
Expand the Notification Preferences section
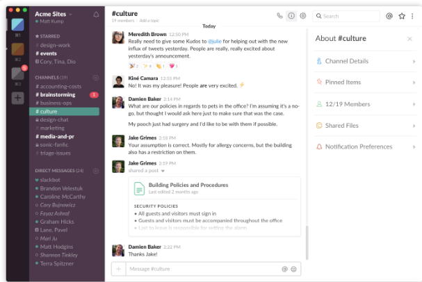[x=364, y=147]
